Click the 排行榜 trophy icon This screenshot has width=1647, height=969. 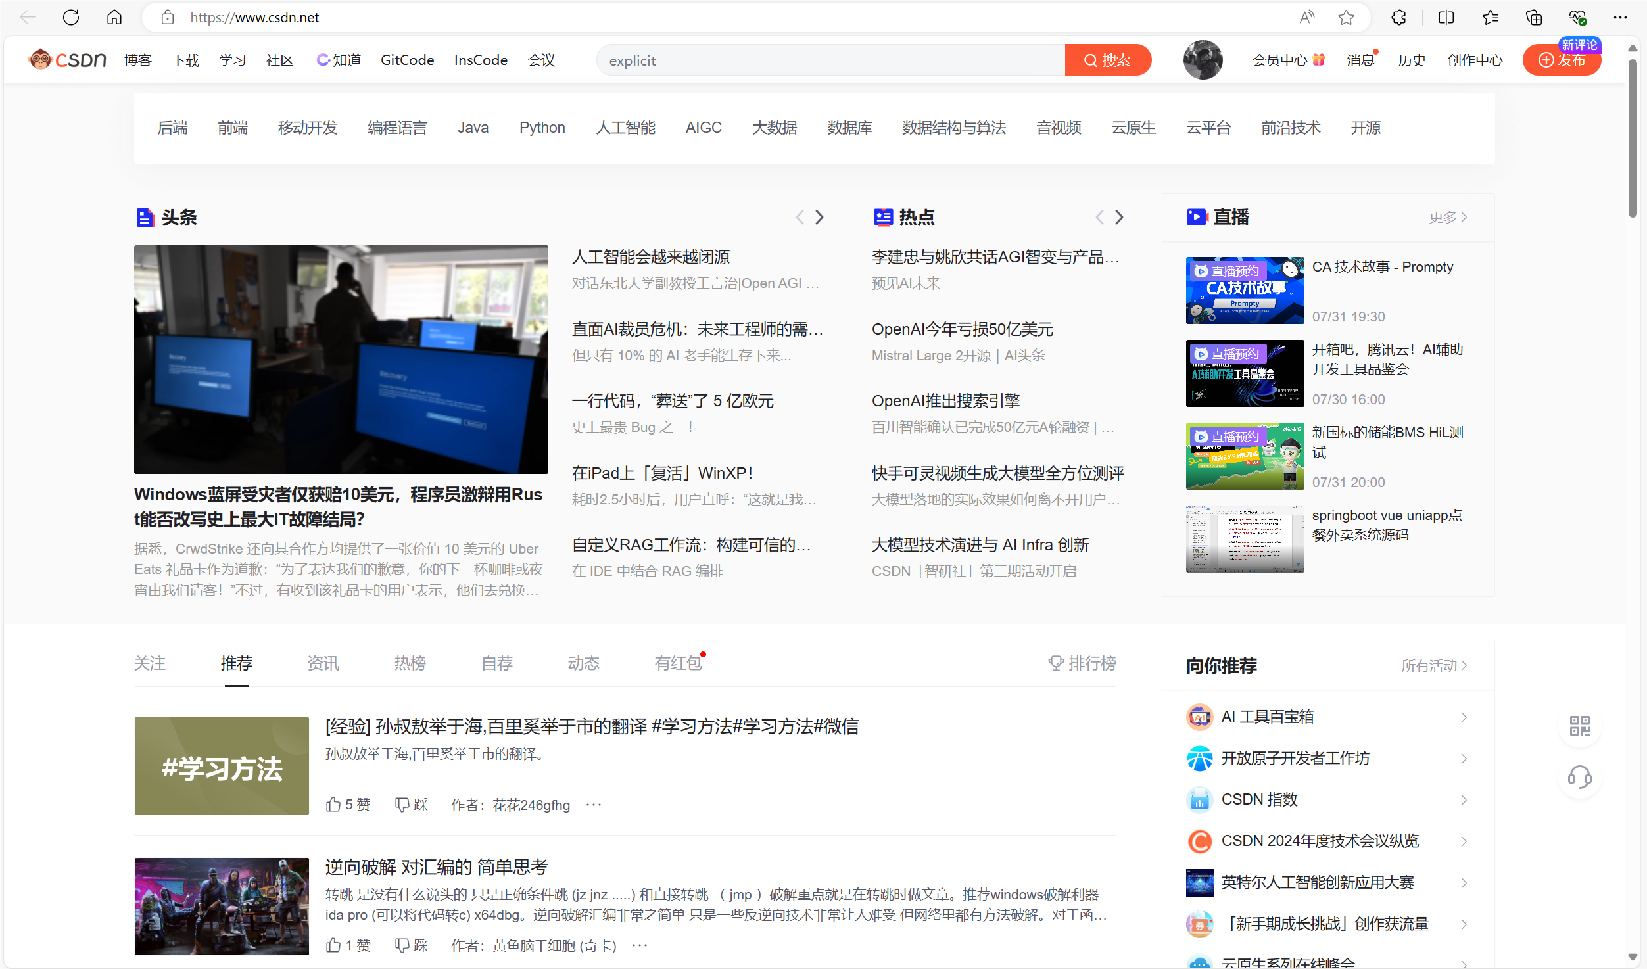[x=1056, y=663]
